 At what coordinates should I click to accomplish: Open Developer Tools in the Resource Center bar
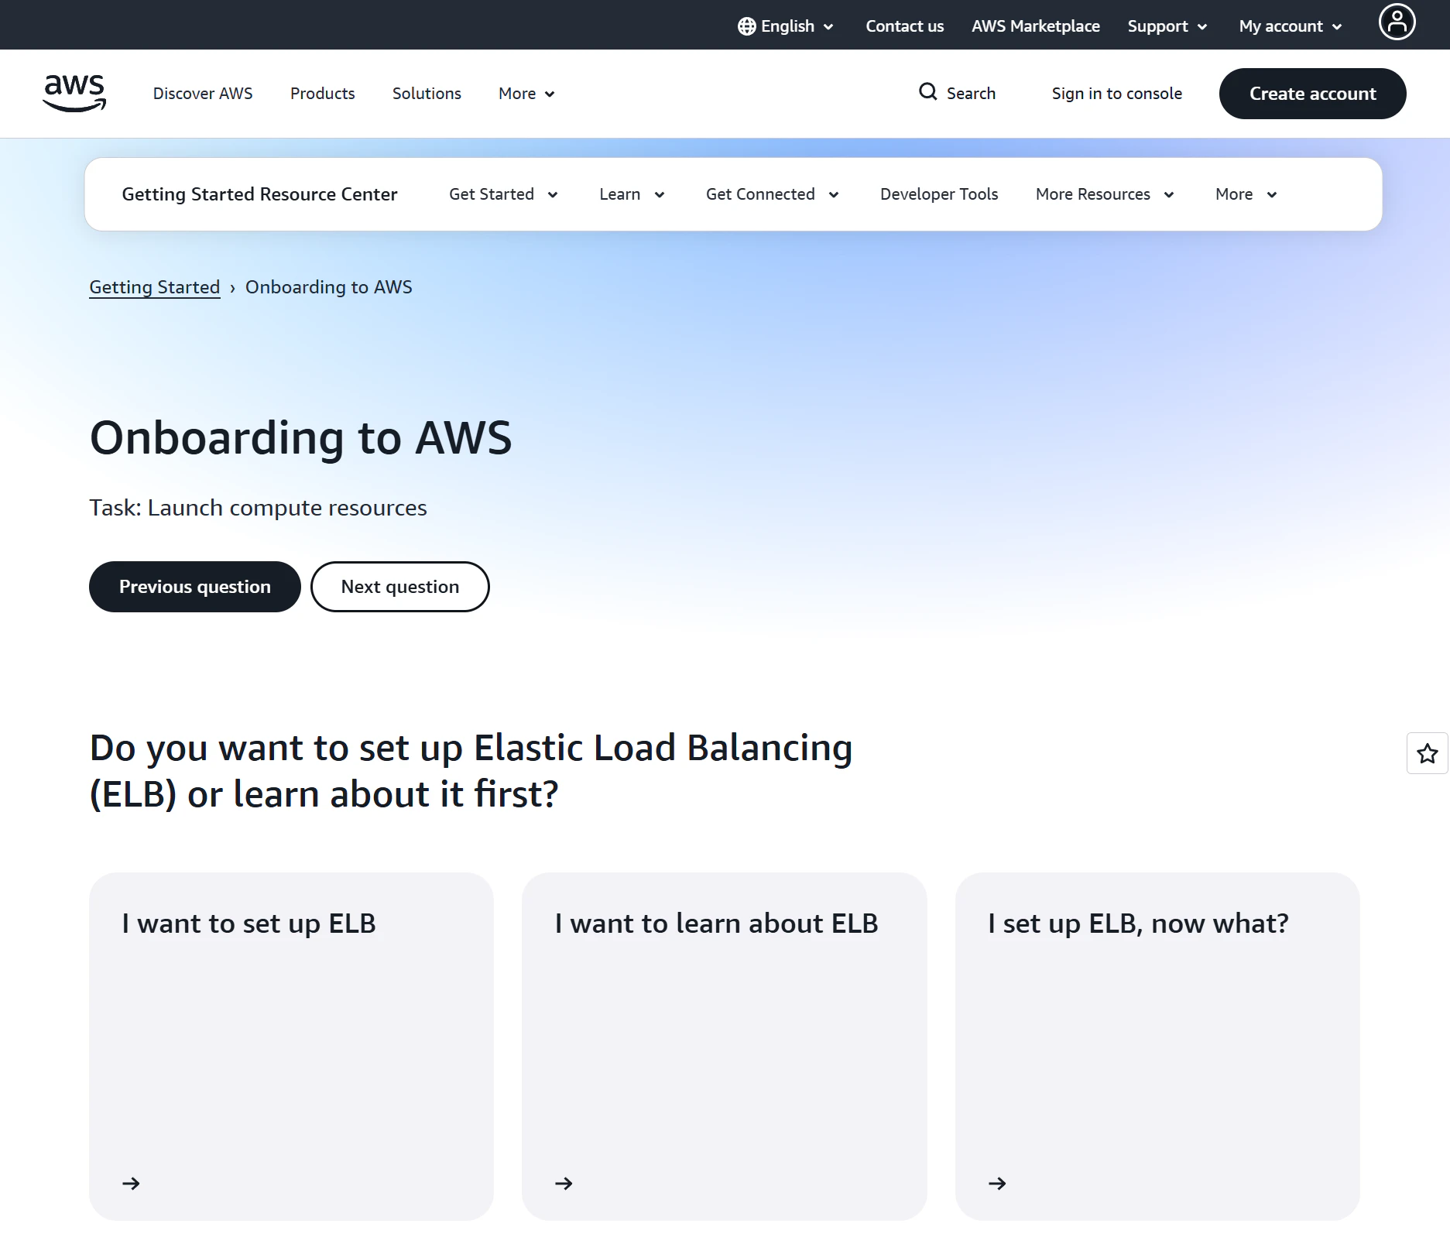(x=939, y=194)
